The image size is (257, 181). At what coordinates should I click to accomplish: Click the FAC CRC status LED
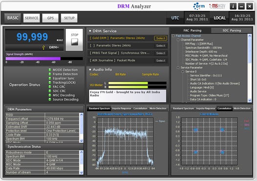tap(50, 87)
